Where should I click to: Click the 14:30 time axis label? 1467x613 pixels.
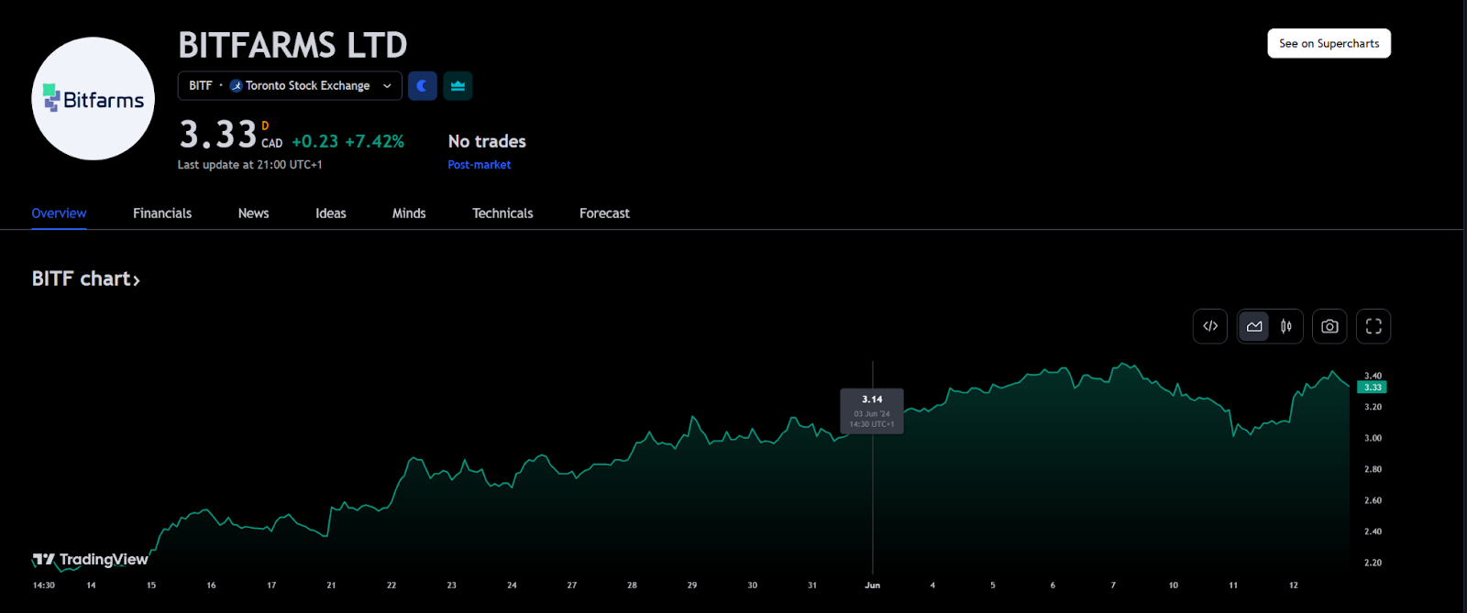(x=43, y=585)
